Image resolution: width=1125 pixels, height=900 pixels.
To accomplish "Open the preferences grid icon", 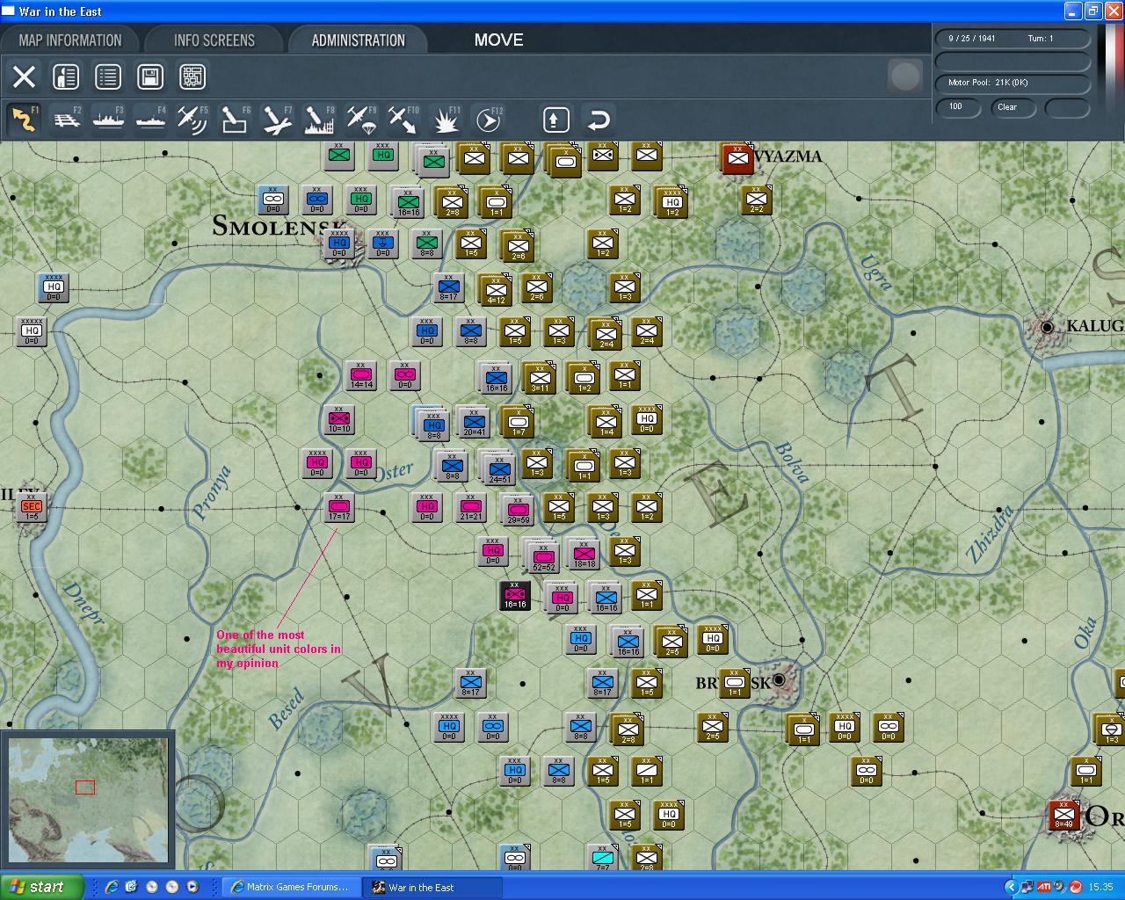I will point(192,76).
